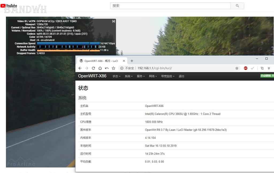Viewport: 274px width, 173px height.
Task: Click the Video ID OOPWzhFnCZg text
Action: pyautogui.click(x=45, y=21)
